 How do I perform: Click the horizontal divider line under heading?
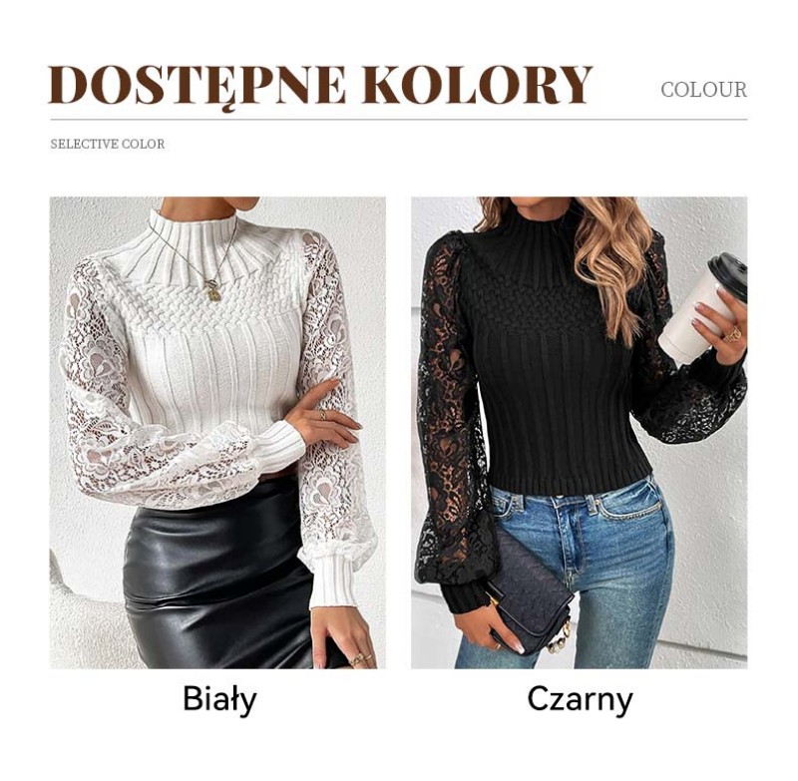coord(398,120)
